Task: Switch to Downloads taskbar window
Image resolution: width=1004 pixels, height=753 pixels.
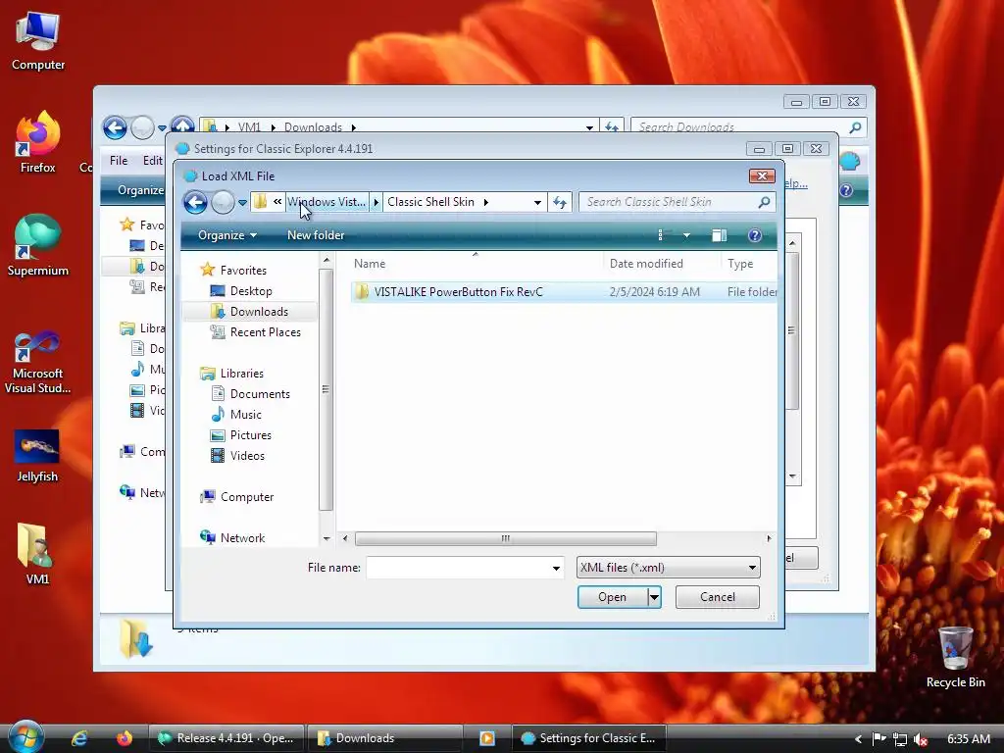Action: tap(385, 738)
